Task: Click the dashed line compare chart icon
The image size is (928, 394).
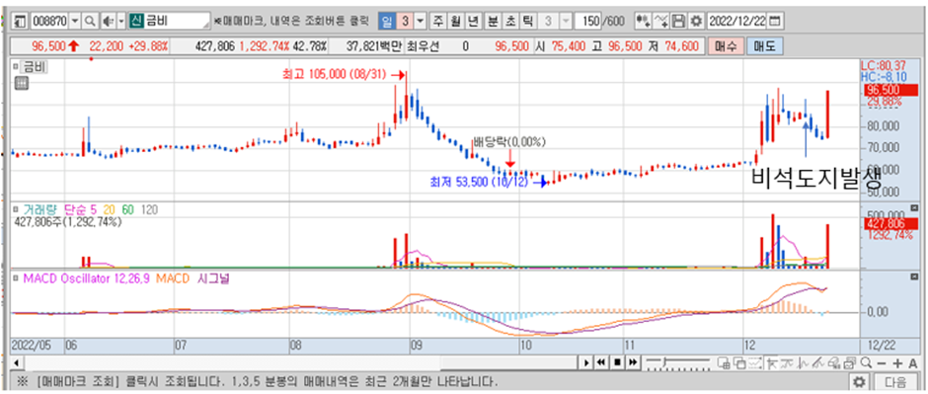Action: (x=756, y=362)
